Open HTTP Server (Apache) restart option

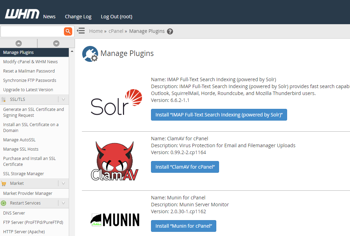(24, 232)
